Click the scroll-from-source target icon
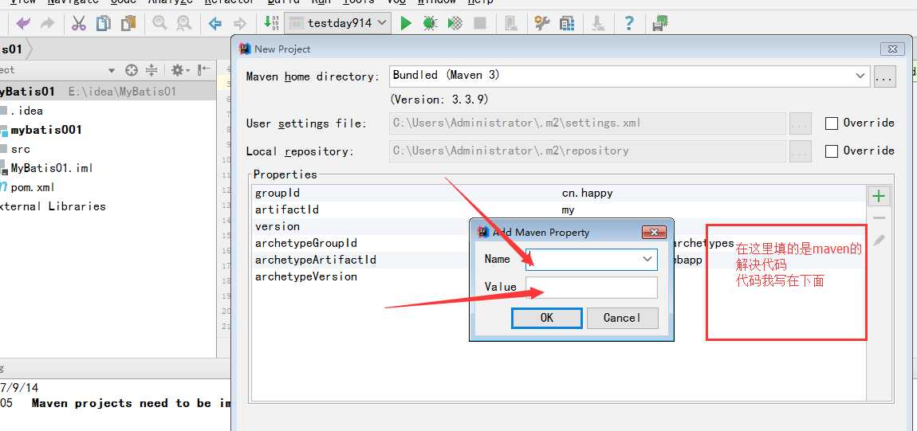917x431 pixels. point(132,70)
